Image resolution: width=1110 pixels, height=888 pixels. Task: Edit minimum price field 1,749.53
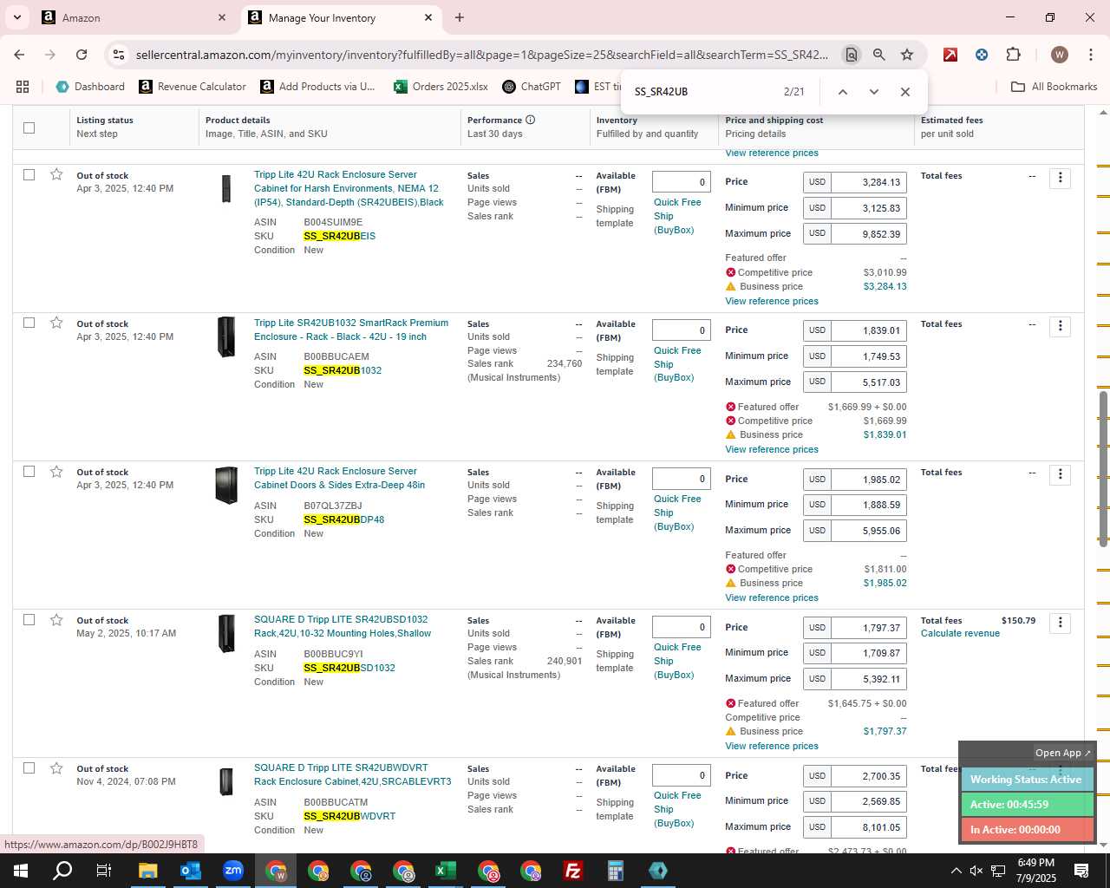click(x=869, y=356)
